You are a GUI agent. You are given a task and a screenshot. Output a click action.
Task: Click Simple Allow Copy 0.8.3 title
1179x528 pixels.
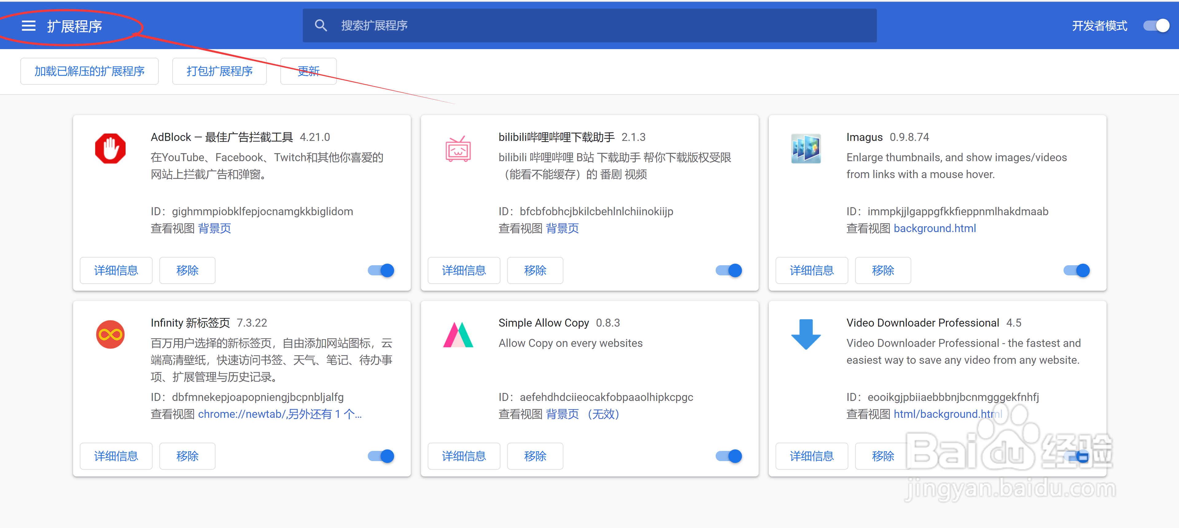[x=559, y=323]
